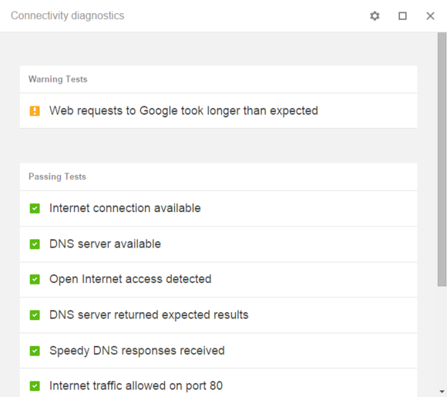Image resolution: width=447 pixels, height=397 pixels.
Task: Click the Warning Tests section header
Action: coord(58,79)
